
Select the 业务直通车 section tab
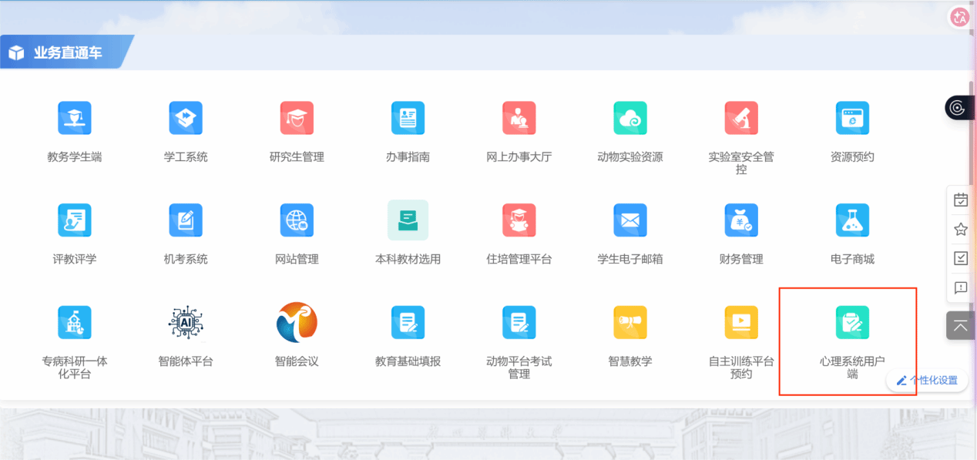coord(66,52)
